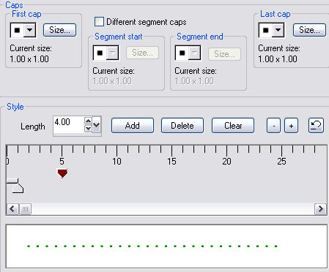The image size is (329, 272).
Task: Click the First cap Size button
Action: [x=60, y=30]
